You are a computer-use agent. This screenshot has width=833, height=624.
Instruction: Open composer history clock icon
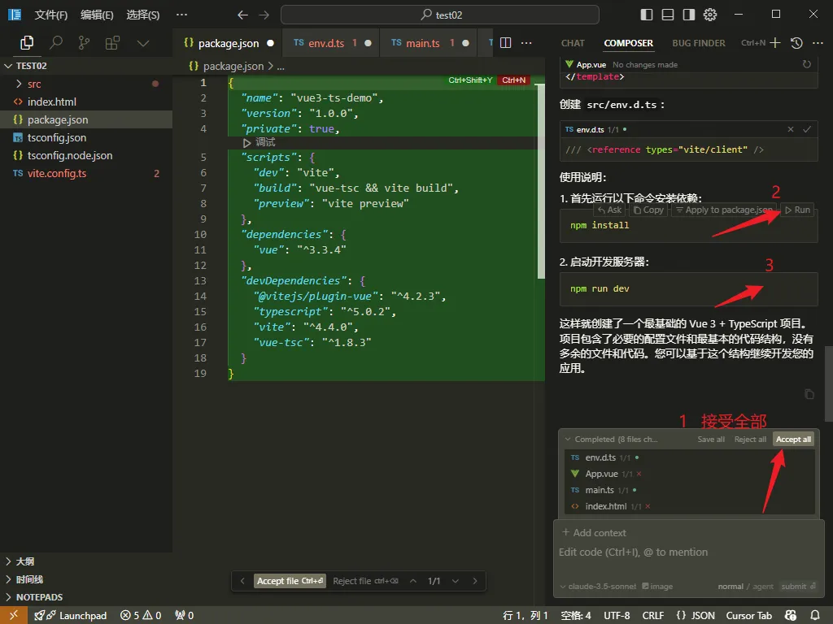click(796, 43)
